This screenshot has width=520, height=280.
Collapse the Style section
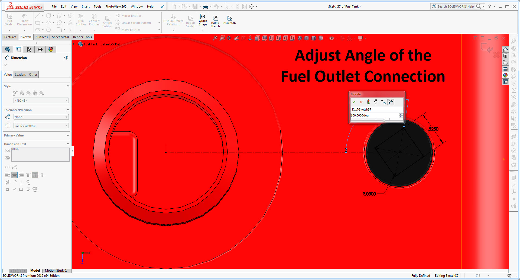click(68, 86)
